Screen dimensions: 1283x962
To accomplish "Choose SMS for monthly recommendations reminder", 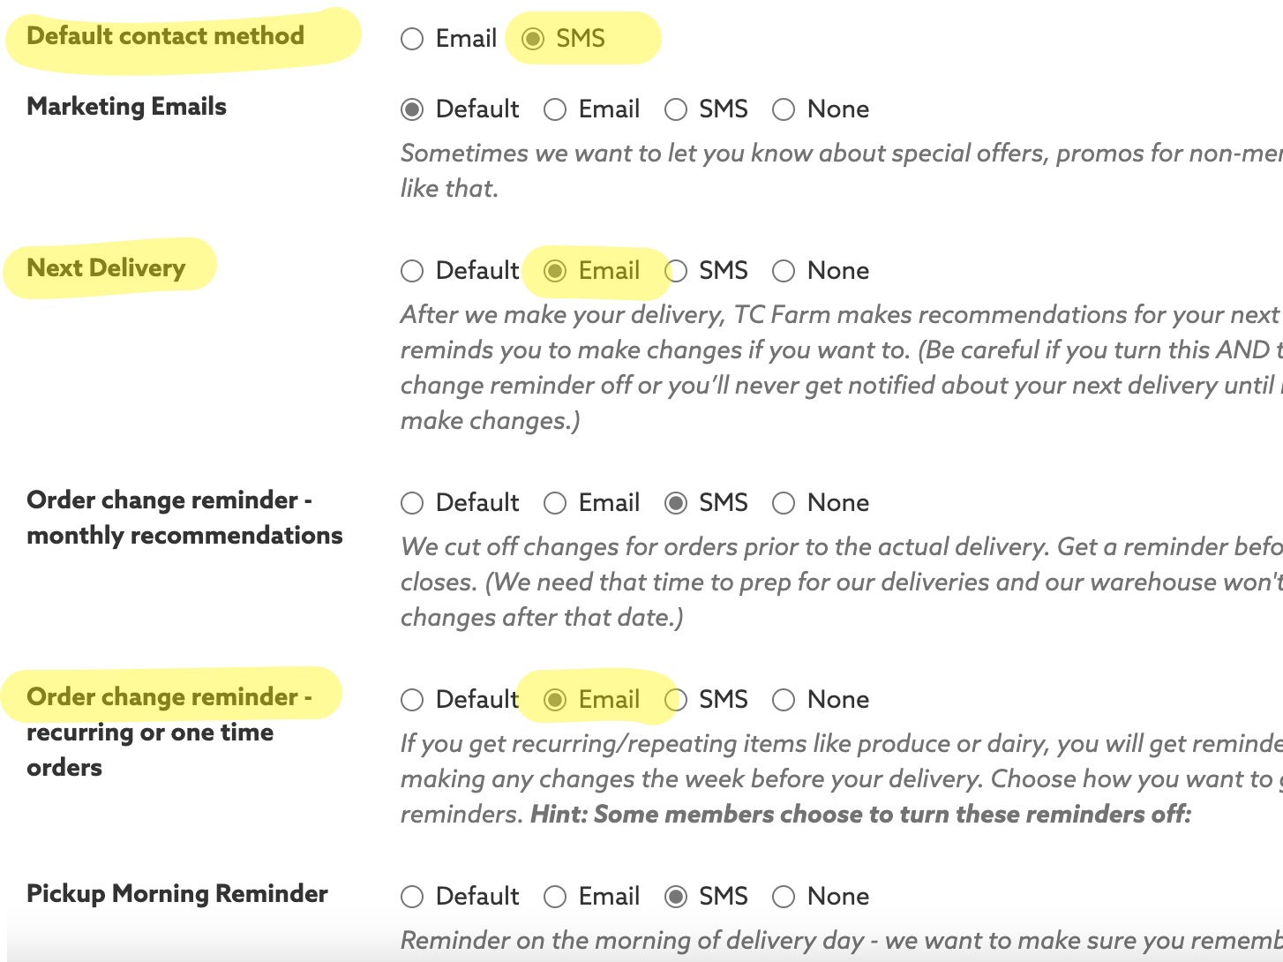I will coord(676,503).
